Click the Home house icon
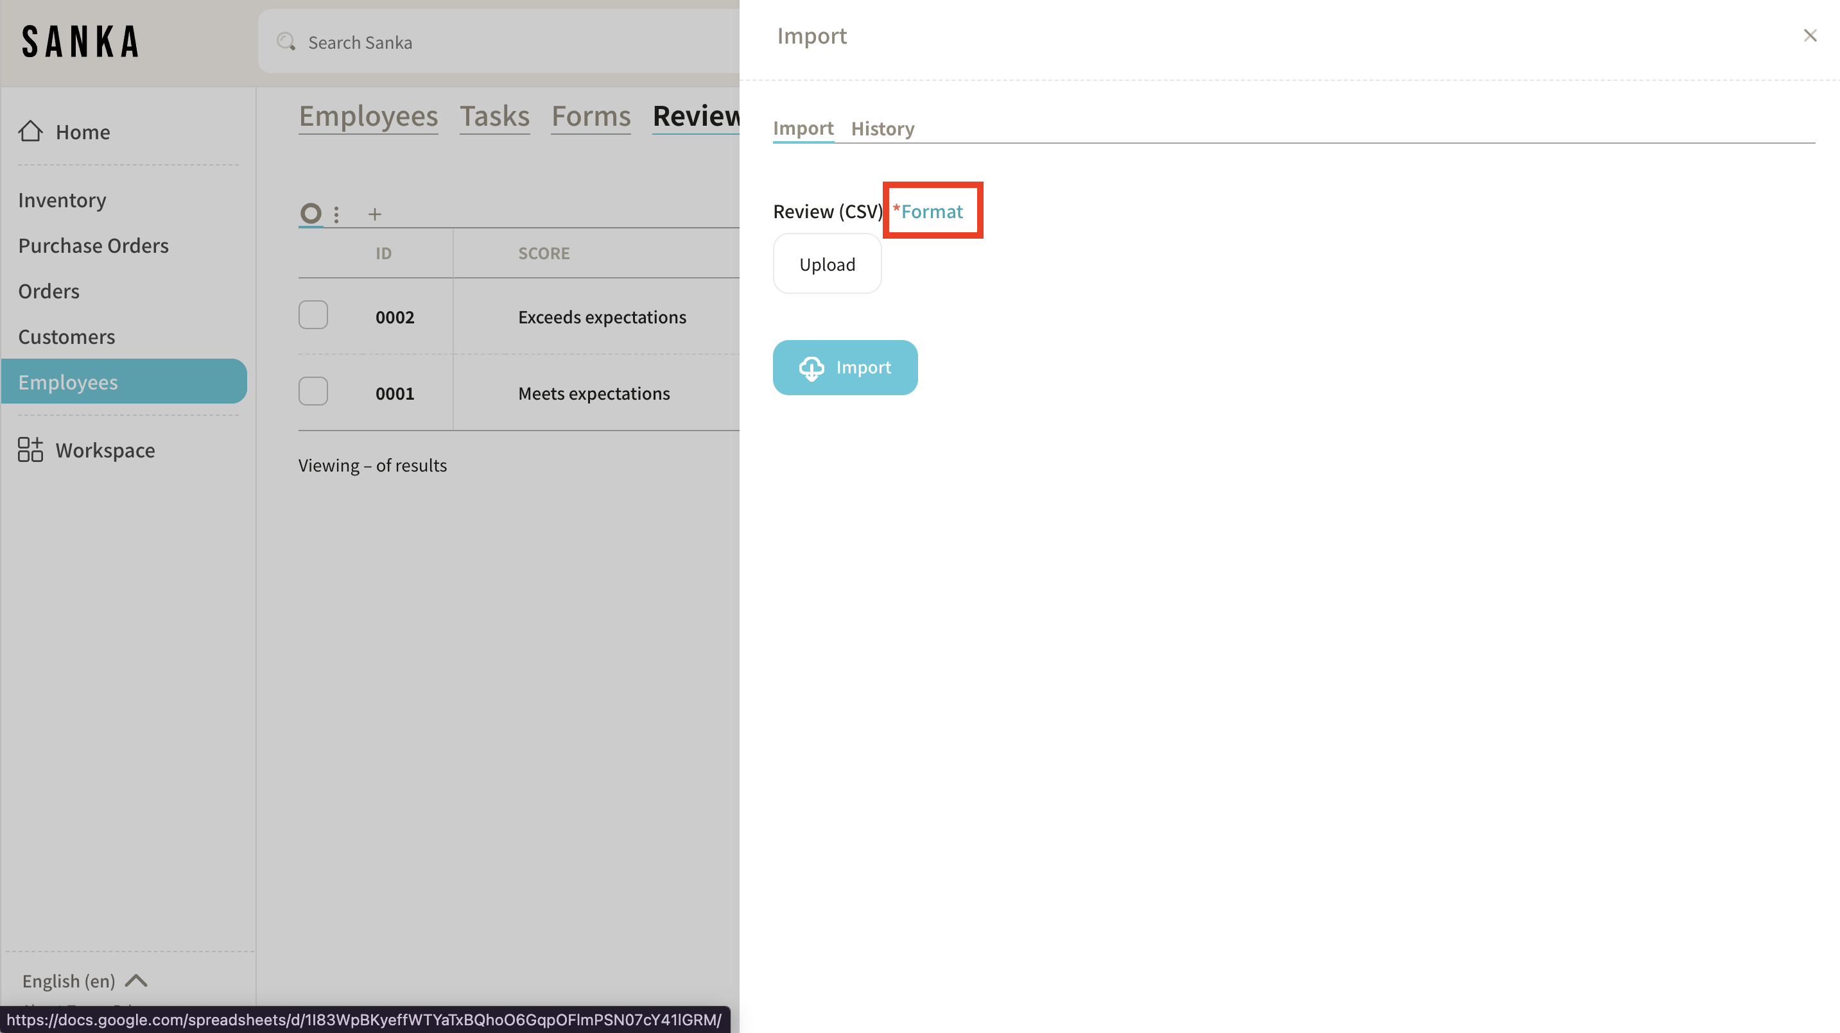This screenshot has height=1033, width=1840. tap(30, 132)
